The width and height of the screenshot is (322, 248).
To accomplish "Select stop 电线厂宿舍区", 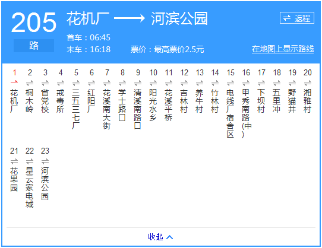I will pyautogui.click(x=231, y=113).
